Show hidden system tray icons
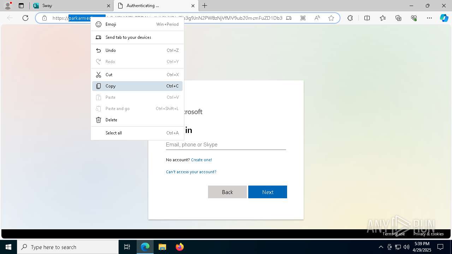 click(381, 247)
